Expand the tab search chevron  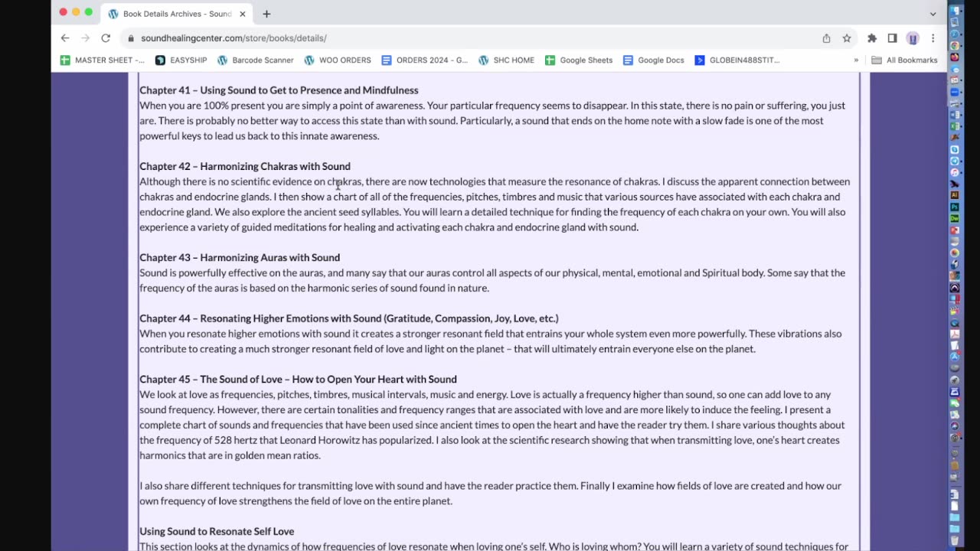[x=933, y=14]
